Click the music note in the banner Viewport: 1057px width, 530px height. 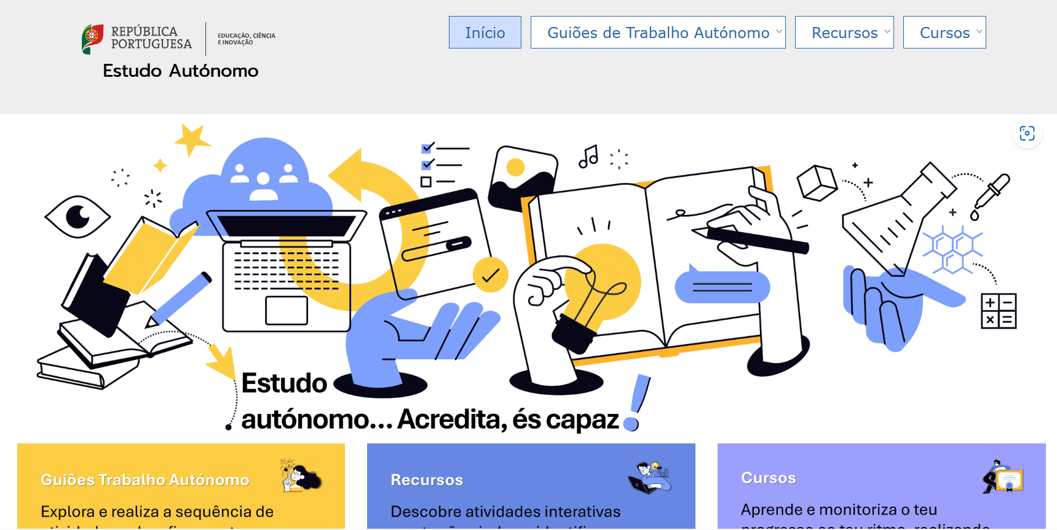(588, 157)
